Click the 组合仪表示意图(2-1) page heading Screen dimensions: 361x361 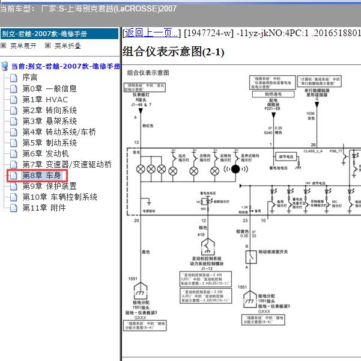(x=173, y=51)
